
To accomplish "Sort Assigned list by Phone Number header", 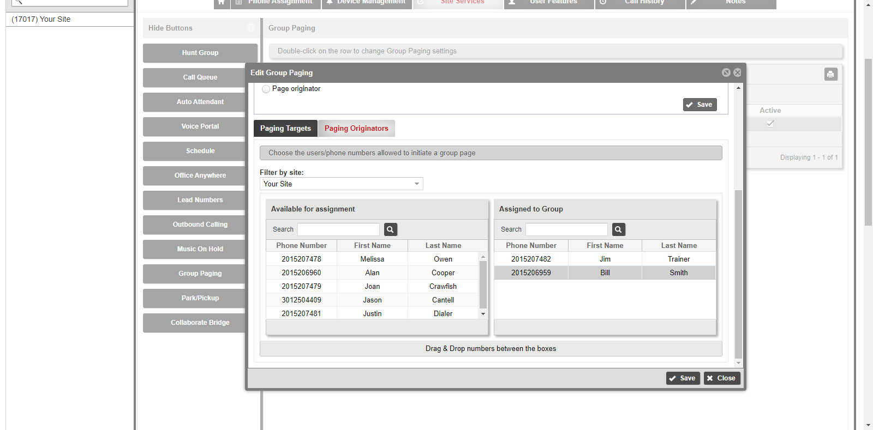I will click(531, 246).
